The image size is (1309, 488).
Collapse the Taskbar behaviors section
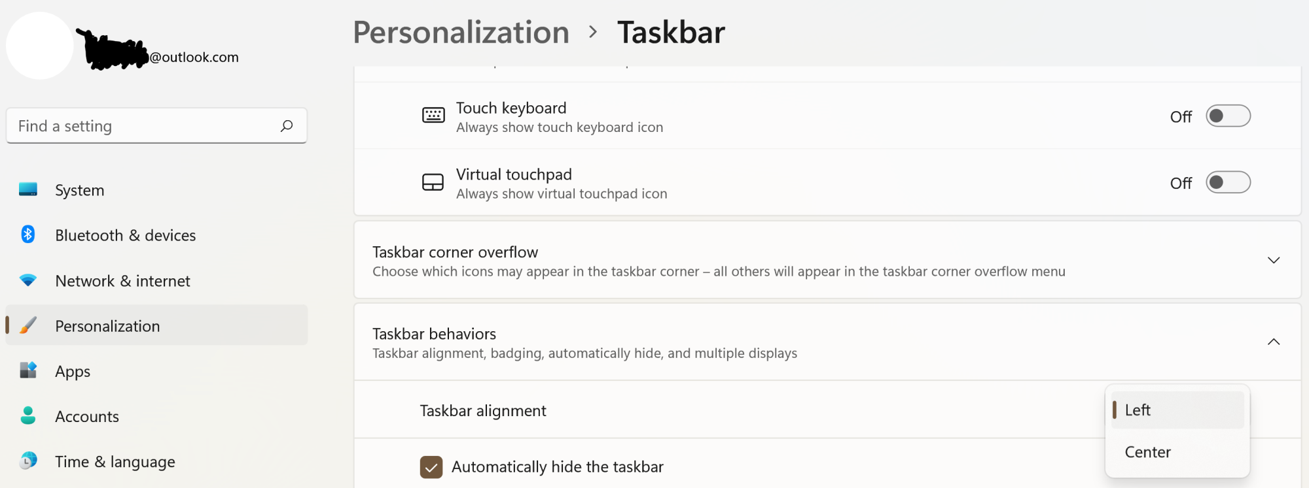1273,342
